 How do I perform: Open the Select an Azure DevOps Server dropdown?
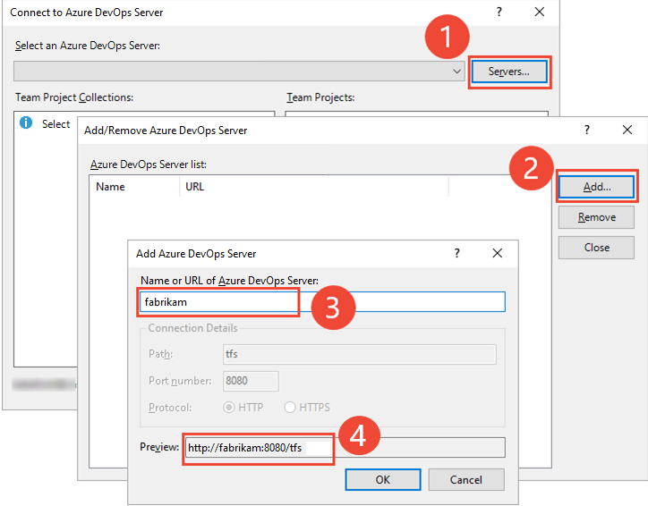[x=239, y=71]
